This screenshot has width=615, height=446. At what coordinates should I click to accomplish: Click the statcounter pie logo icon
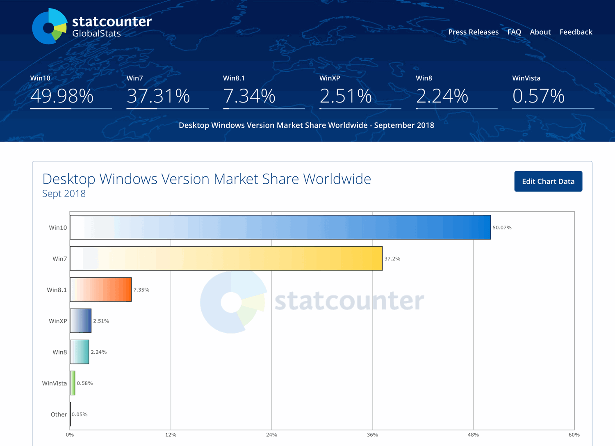(x=49, y=27)
